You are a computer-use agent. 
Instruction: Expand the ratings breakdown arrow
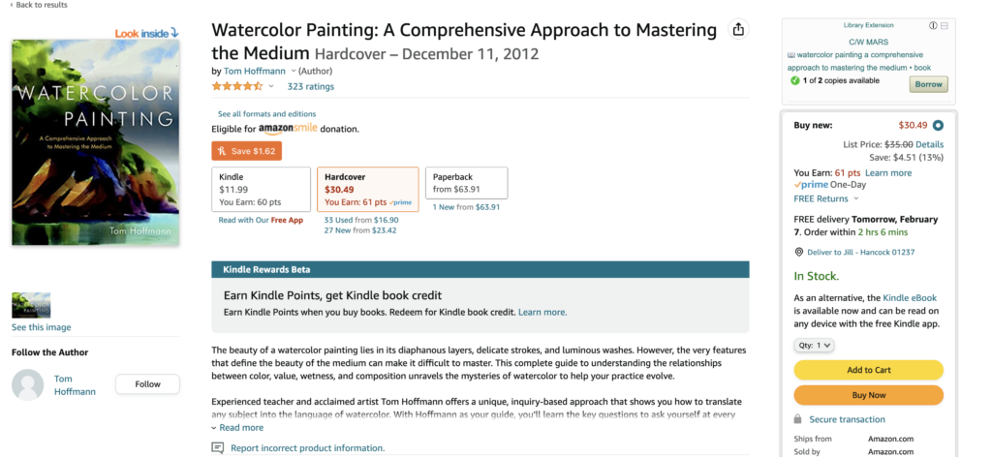(x=271, y=86)
